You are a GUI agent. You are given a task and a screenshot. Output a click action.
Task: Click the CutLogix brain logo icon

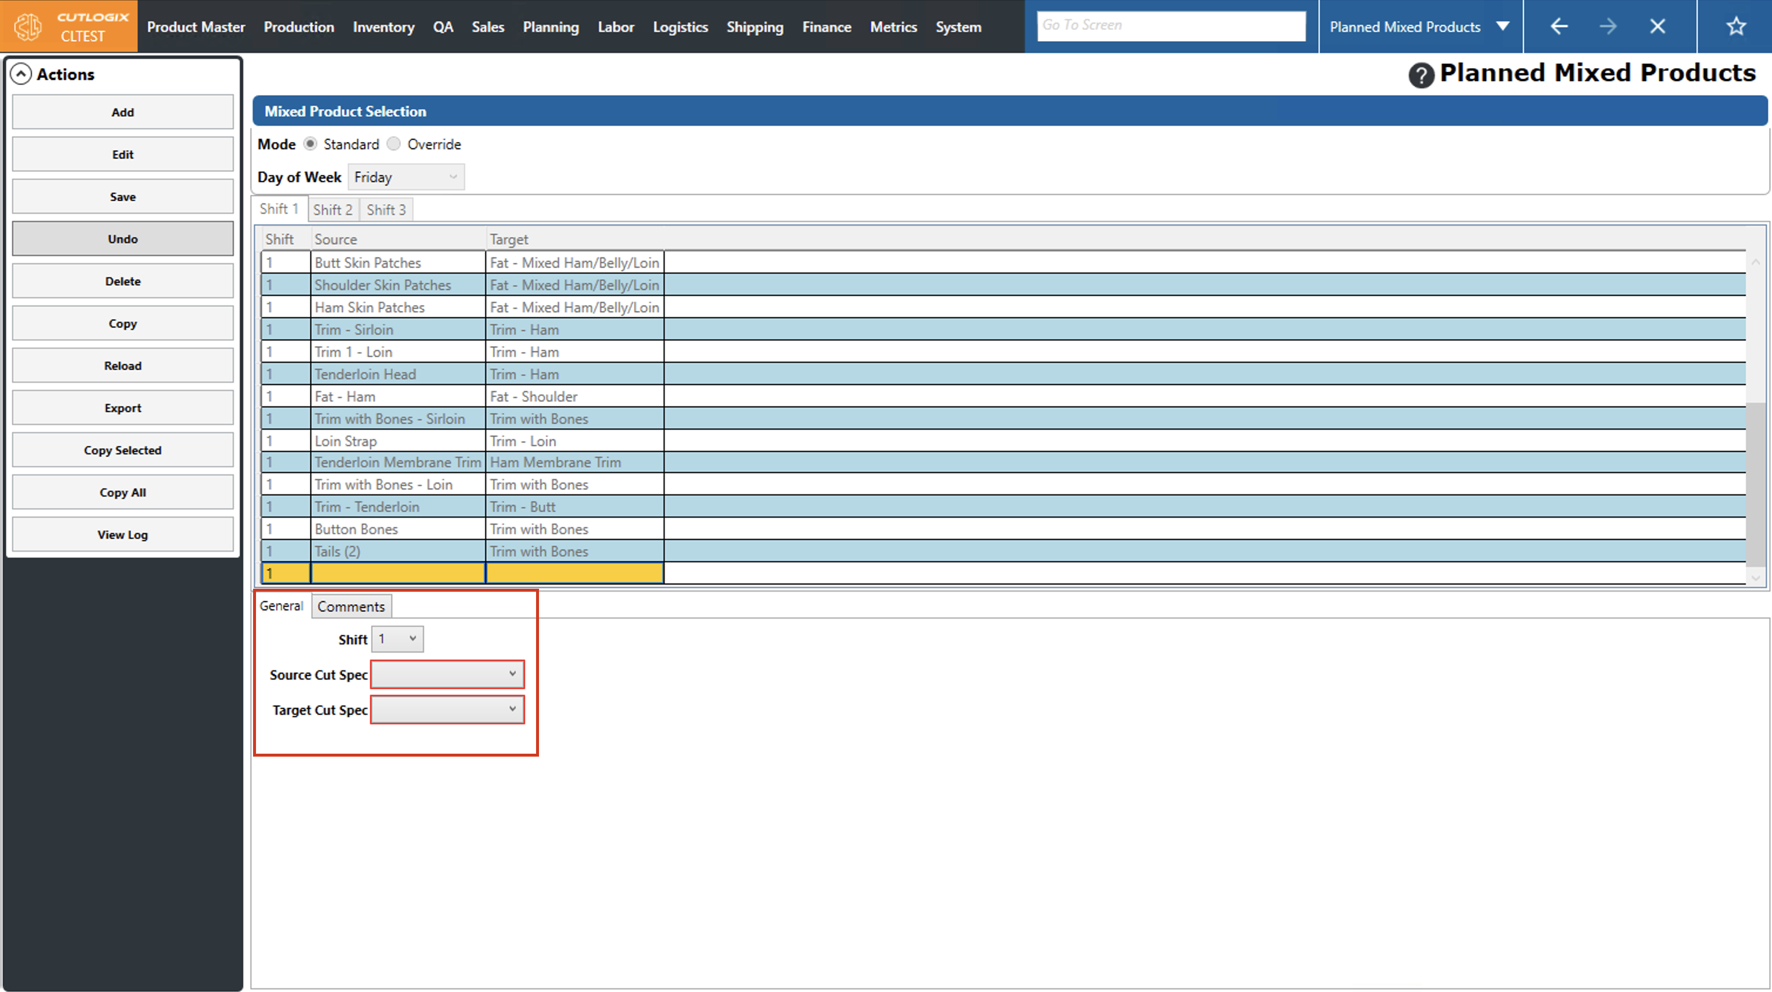[x=29, y=27]
